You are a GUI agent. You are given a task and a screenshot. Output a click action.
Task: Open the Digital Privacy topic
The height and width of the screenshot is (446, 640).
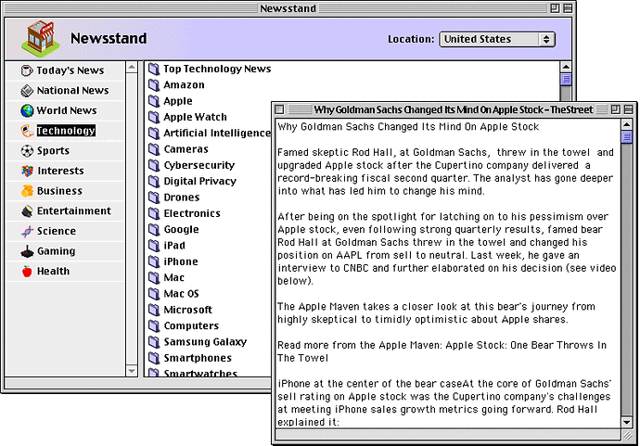[x=199, y=181]
